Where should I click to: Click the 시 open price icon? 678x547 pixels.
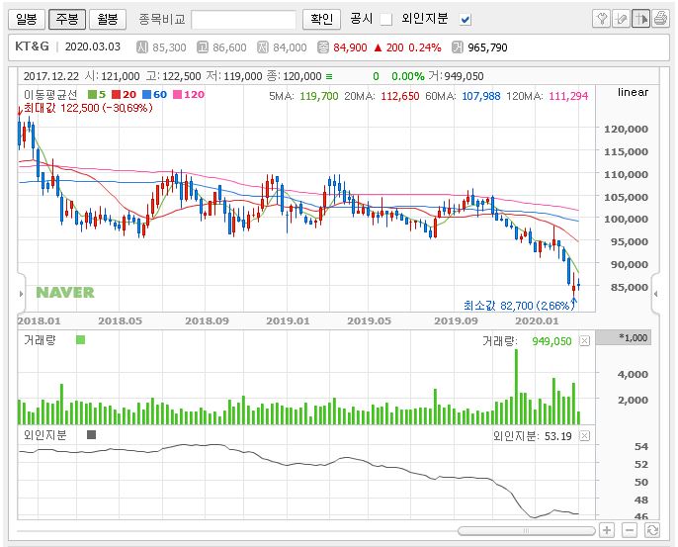(142, 47)
